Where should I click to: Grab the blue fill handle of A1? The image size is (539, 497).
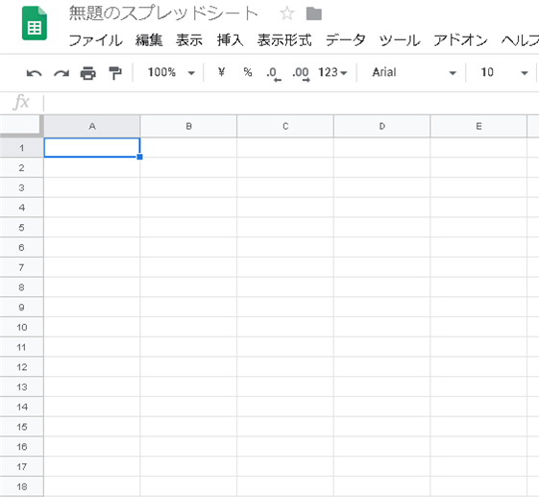tap(139, 157)
